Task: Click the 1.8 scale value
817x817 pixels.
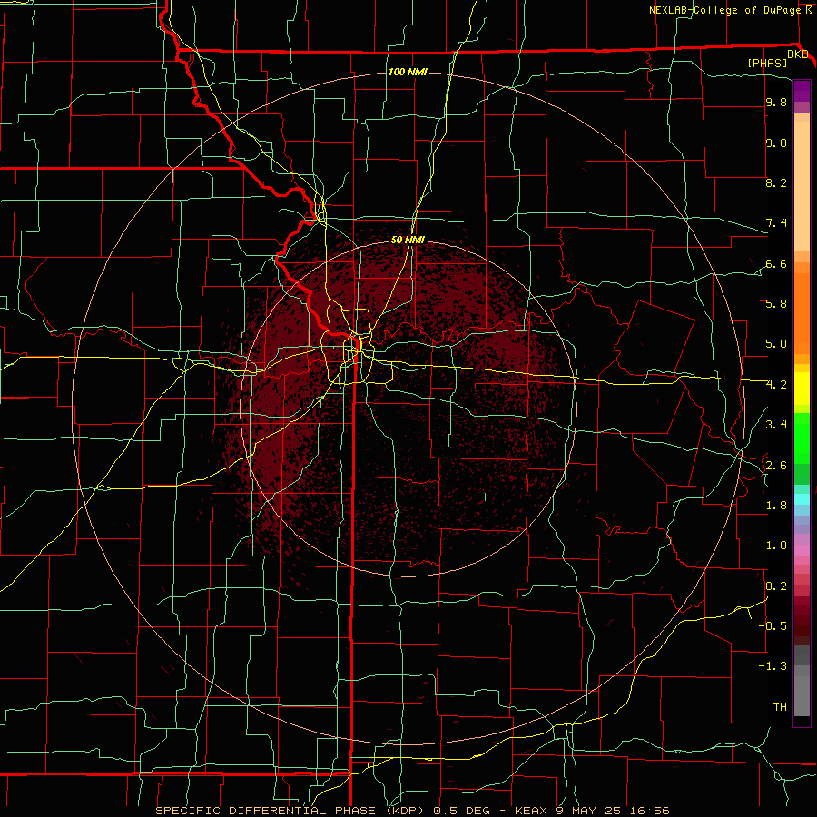Action: pyautogui.click(x=776, y=506)
